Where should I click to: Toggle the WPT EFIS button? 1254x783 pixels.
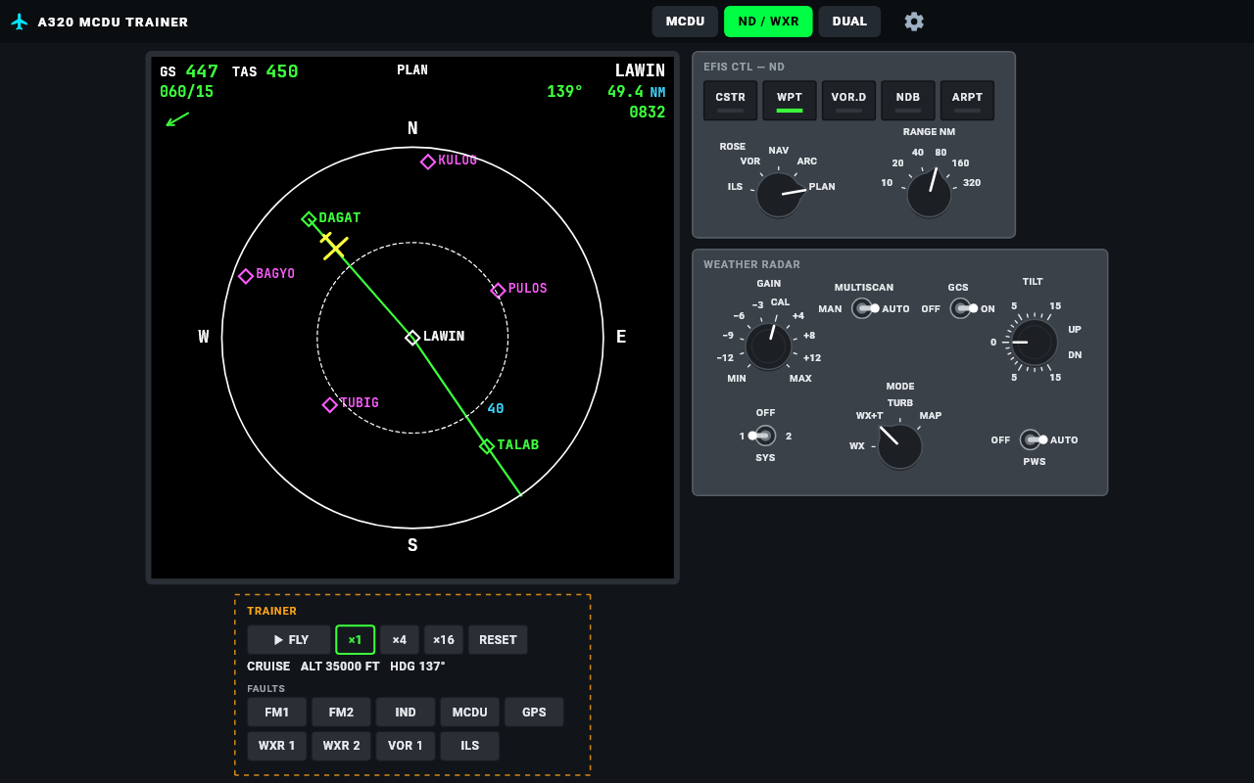[790, 101]
